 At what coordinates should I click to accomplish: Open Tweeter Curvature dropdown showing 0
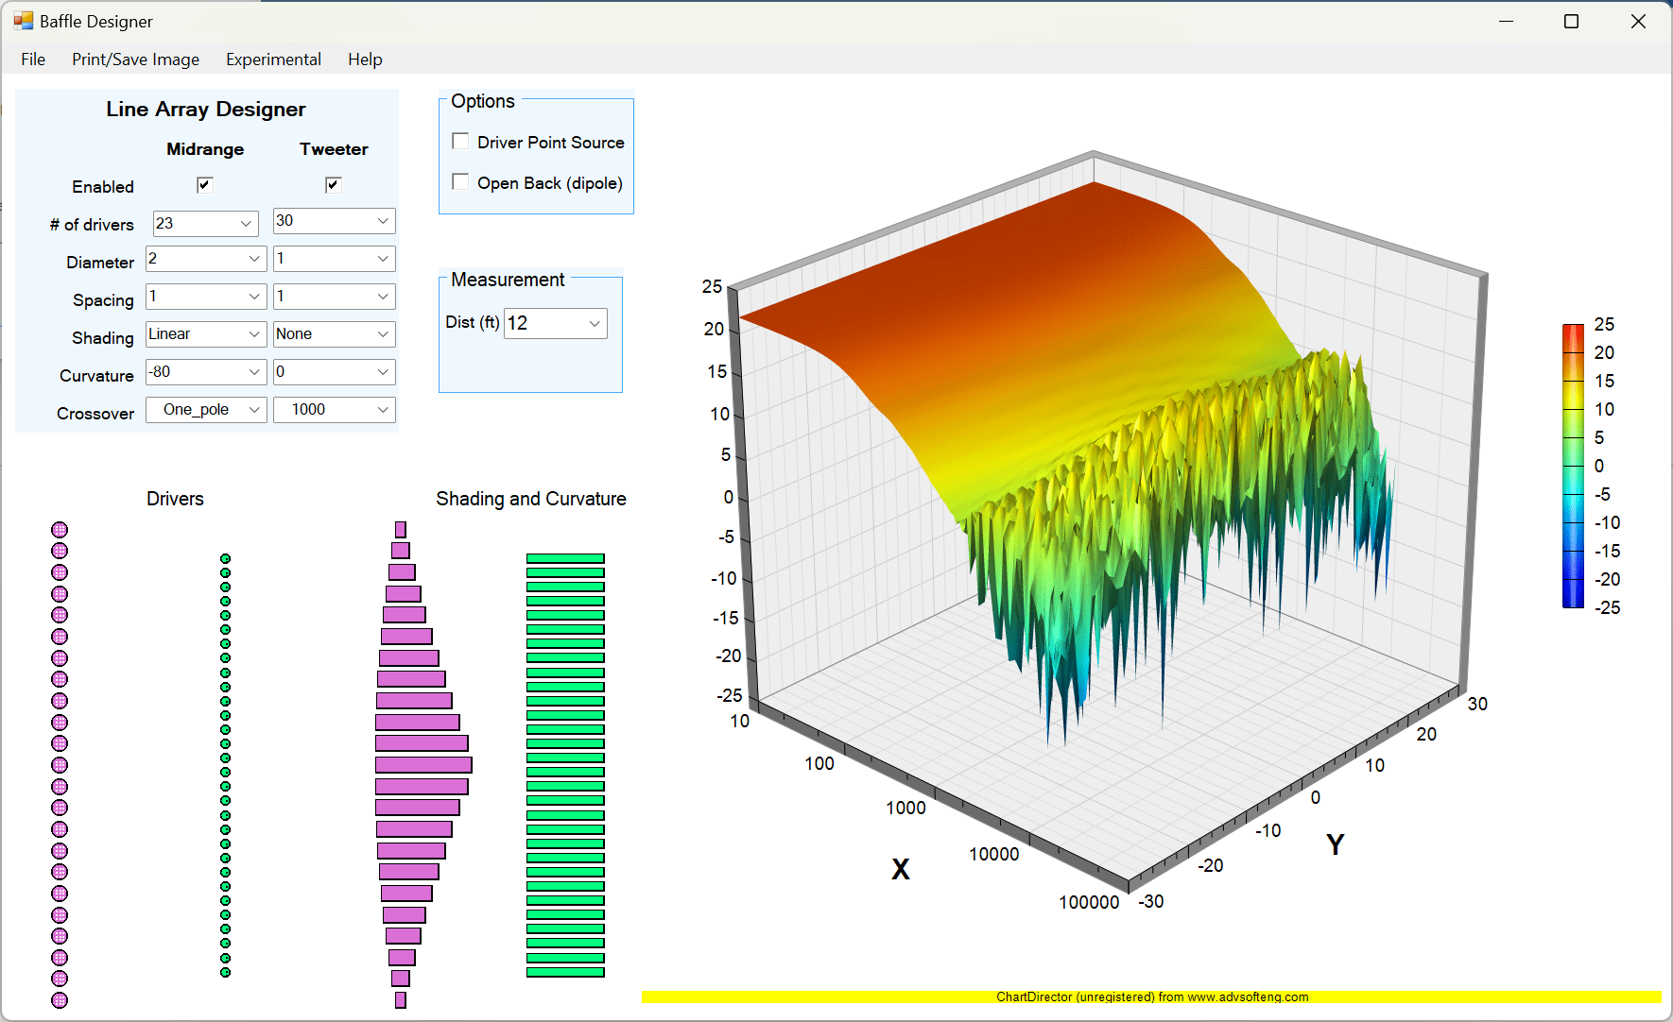334,372
